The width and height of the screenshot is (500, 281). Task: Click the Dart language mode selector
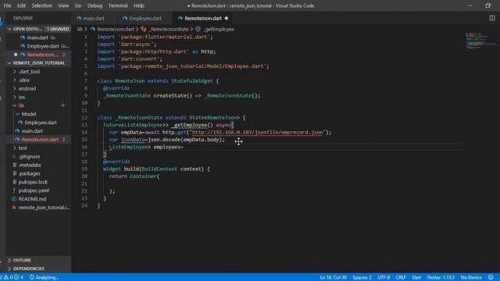pyautogui.click(x=416, y=277)
